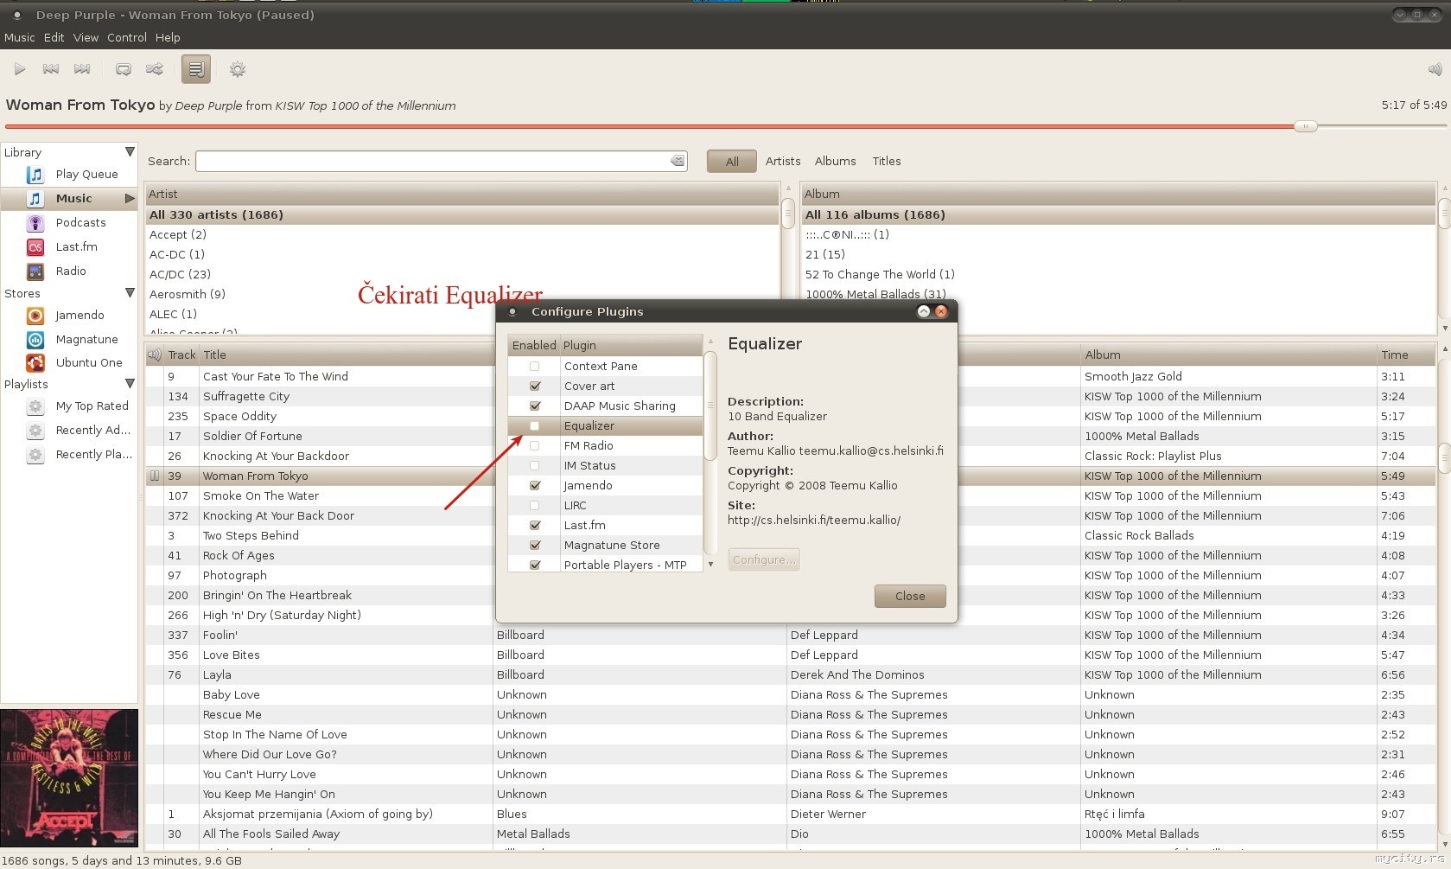
Task: Enable the IM Status plugin
Action: click(534, 465)
